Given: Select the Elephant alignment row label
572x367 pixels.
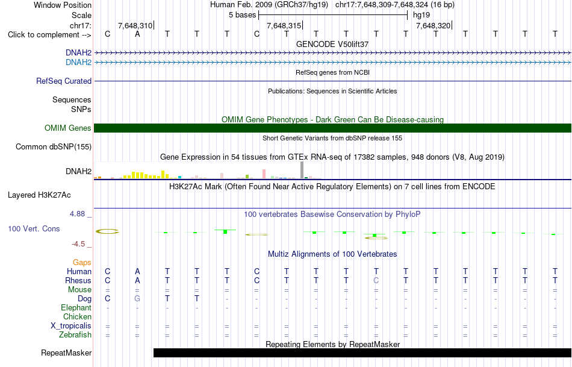Looking at the screenshot, I should click(x=76, y=308).
